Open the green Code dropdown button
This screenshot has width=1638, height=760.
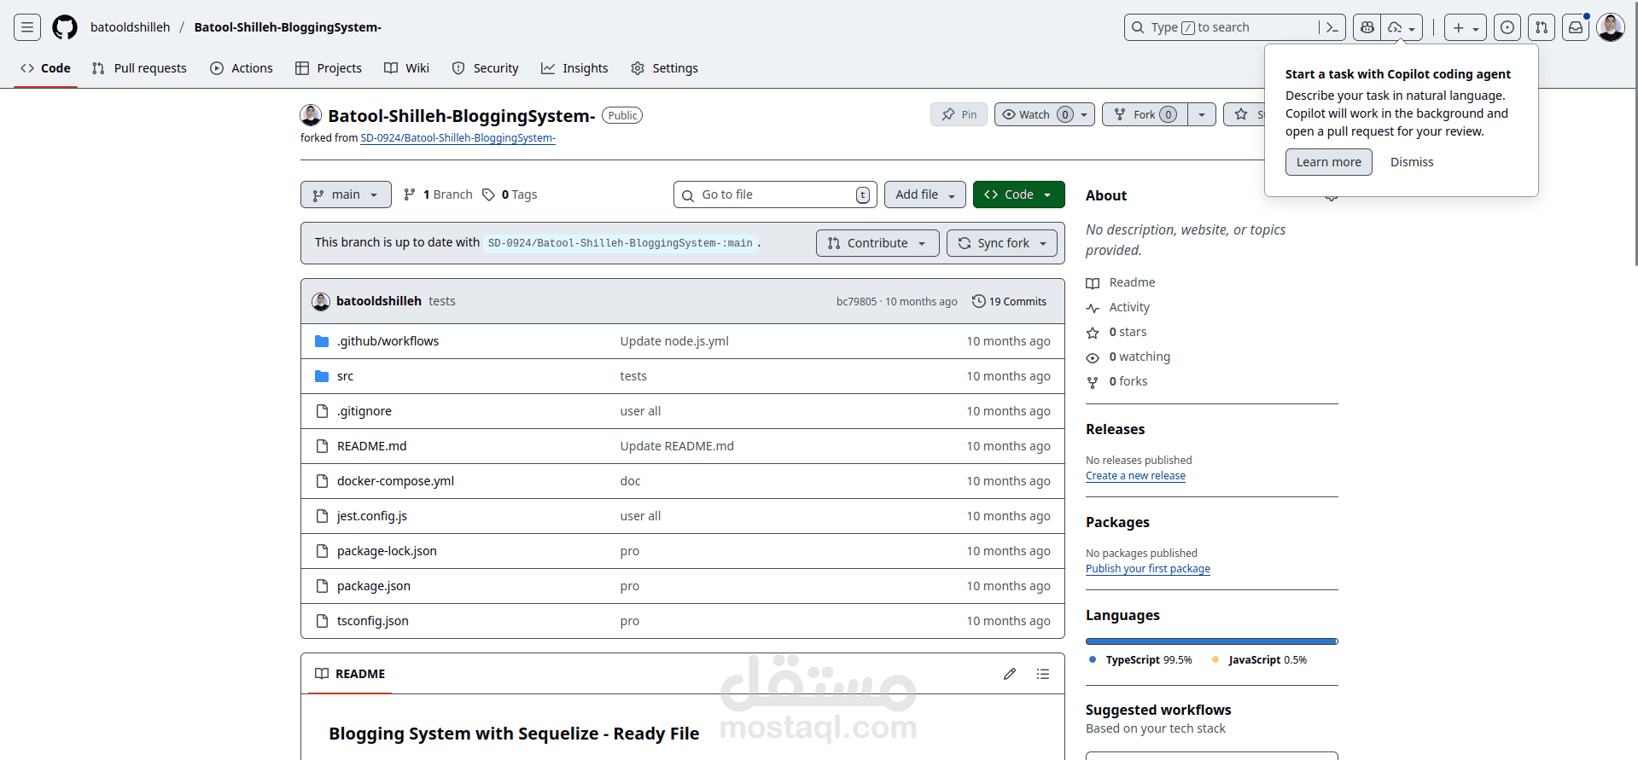pyautogui.click(x=1019, y=194)
